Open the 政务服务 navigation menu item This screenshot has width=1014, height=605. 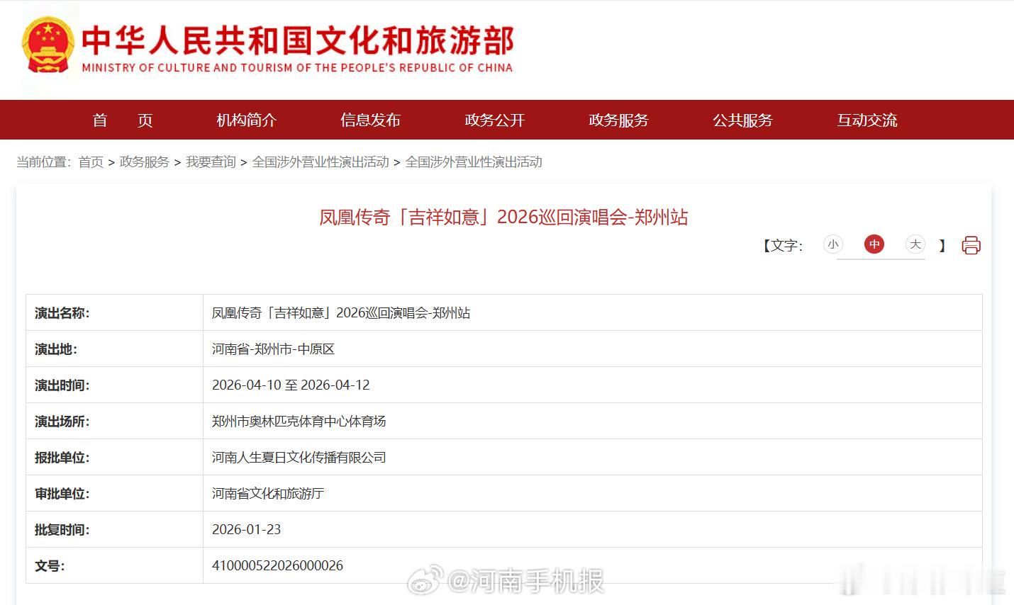pyautogui.click(x=618, y=120)
